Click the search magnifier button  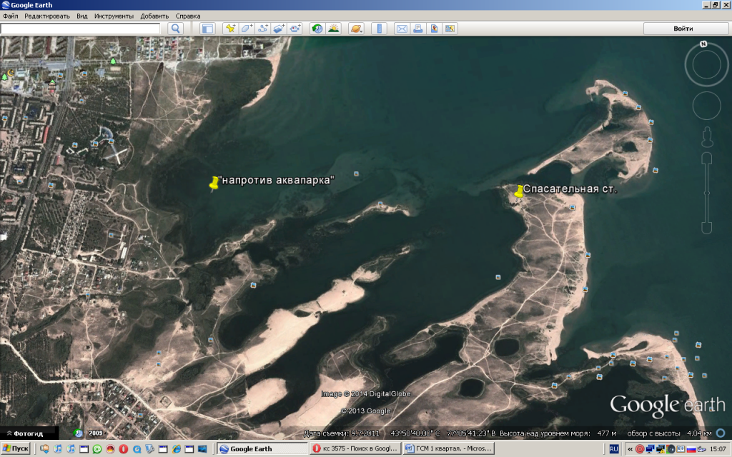pyautogui.click(x=175, y=29)
